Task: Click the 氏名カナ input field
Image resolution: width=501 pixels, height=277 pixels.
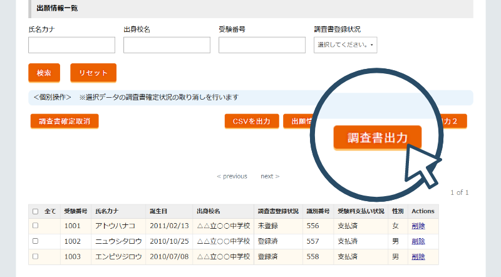Action: click(x=71, y=45)
